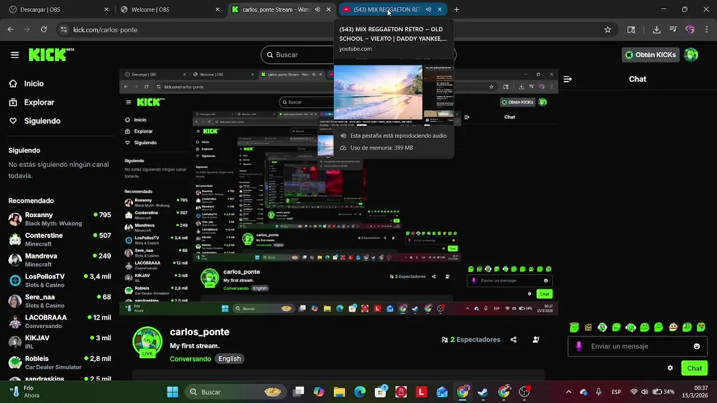The image size is (717, 403).
Task: Switch to the Descargar | OBS tab
Action: coord(59,10)
